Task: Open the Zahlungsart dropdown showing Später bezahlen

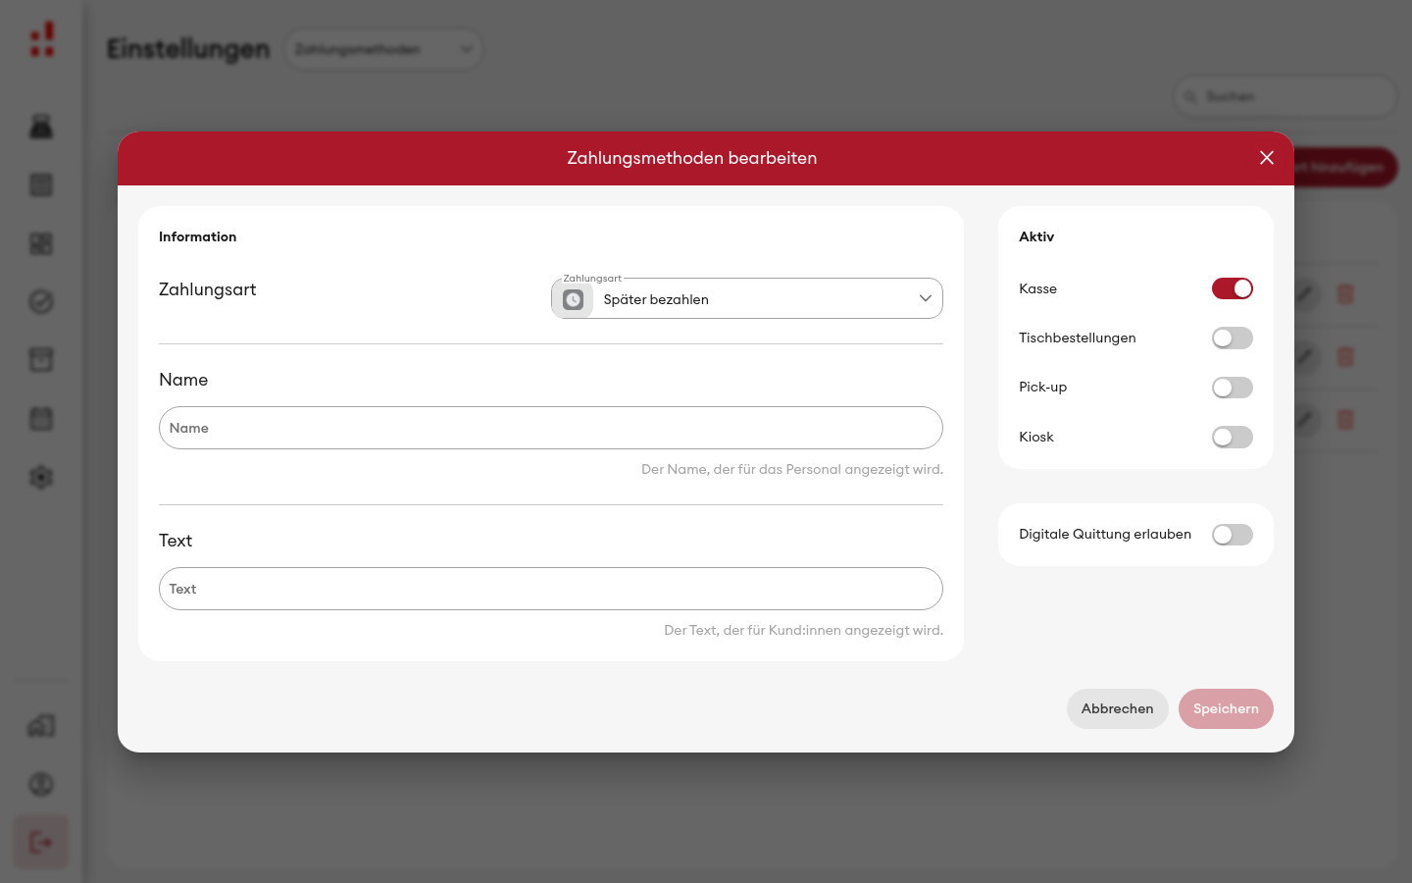Action: click(x=747, y=298)
